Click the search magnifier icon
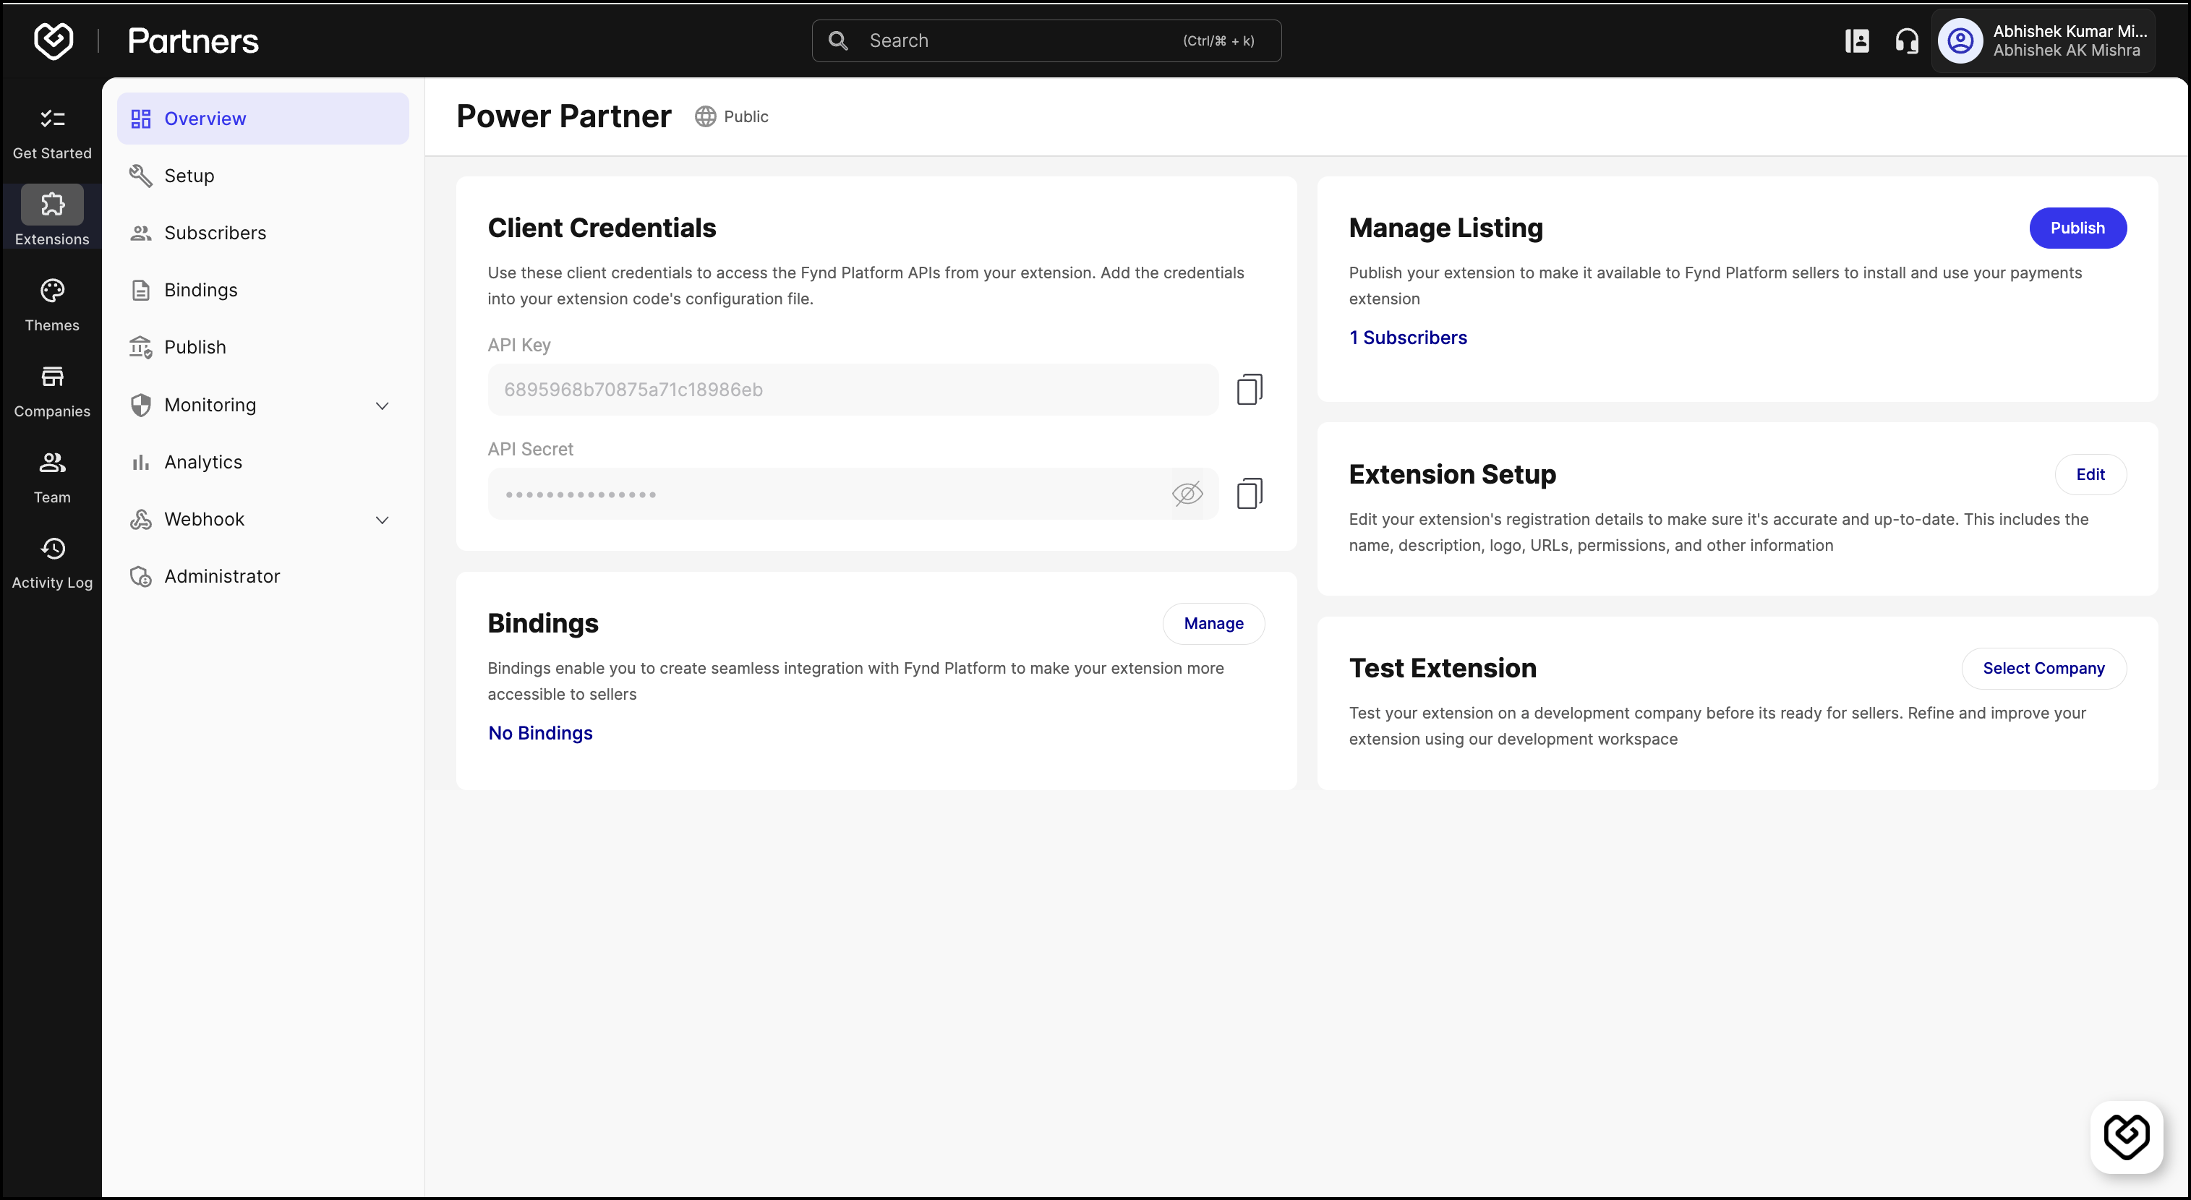The width and height of the screenshot is (2191, 1200). [x=838, y=40]
